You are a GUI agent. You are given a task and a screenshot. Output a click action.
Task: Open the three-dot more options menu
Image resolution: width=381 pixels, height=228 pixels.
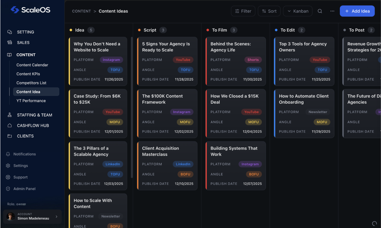[332, 11]
